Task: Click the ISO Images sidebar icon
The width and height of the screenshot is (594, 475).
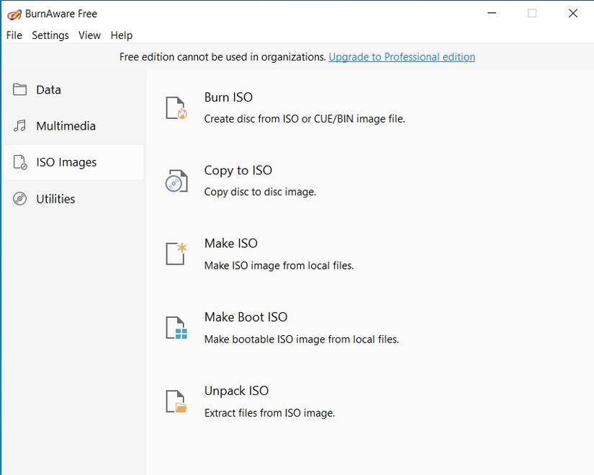Action: pyautogui.click(x=21, y=162)
